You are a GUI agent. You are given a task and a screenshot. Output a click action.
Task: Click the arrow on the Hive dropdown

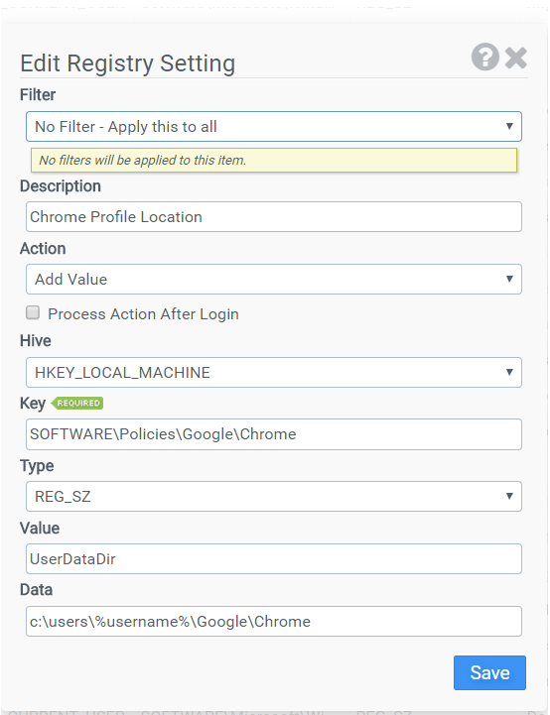point(509,372)
